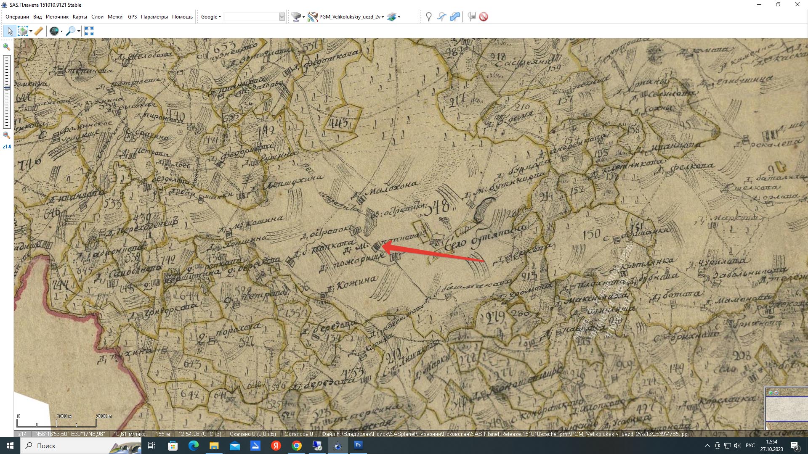Open placemark manager icon

[472, 17]
